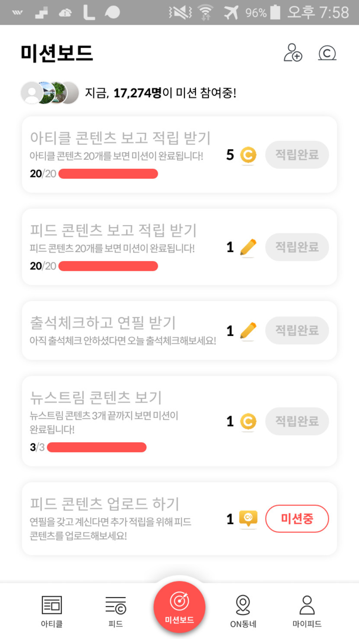Select the red 미션보드 center button
359x639 pixels.
[x=179, y=607]
